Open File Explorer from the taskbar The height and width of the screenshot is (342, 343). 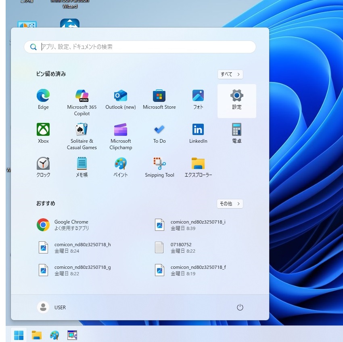[37, 335]
